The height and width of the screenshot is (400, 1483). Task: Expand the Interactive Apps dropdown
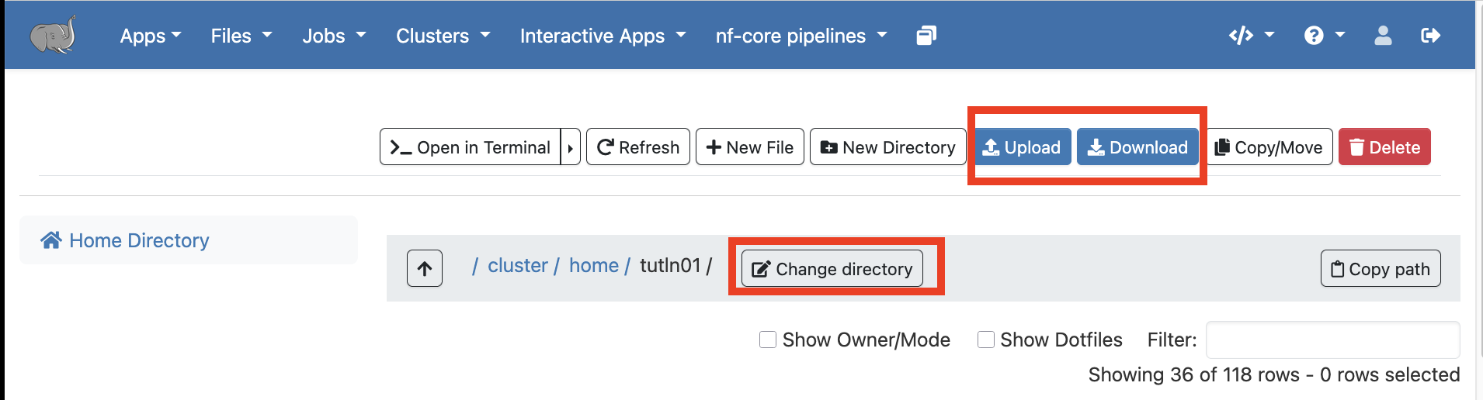(603, 36)
